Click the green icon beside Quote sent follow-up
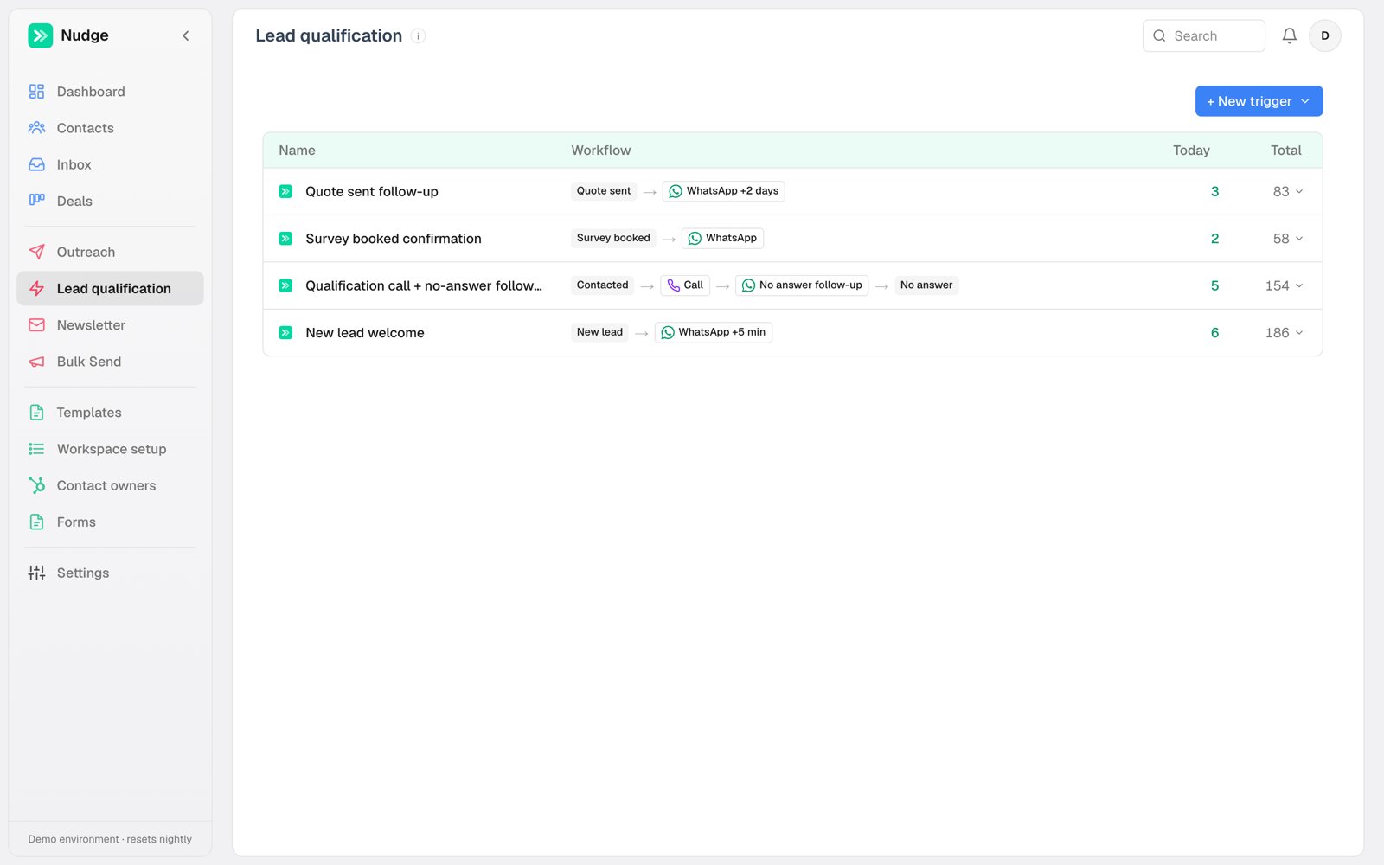Viewport: 1384px width, 865px height. click(285, 191)
